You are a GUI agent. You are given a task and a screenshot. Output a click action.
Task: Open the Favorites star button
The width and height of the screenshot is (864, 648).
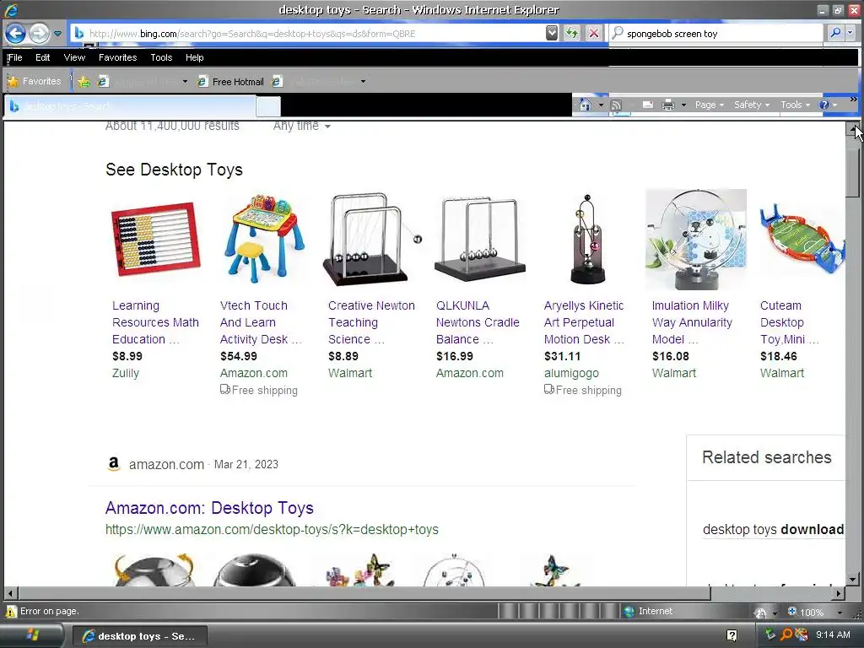click(x=34, y=82)
